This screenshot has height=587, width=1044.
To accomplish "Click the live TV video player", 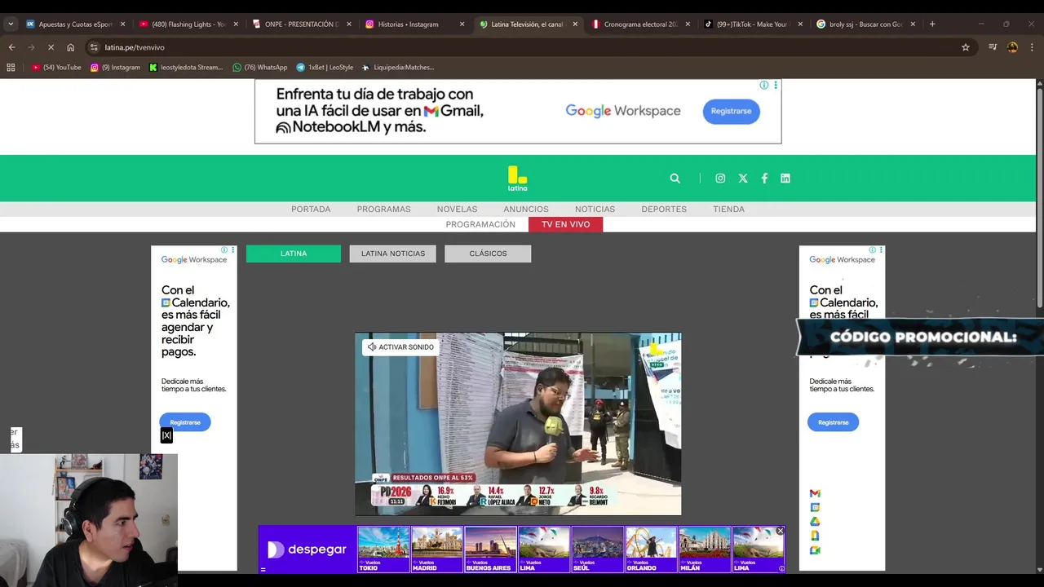I will tap(518, 424).
